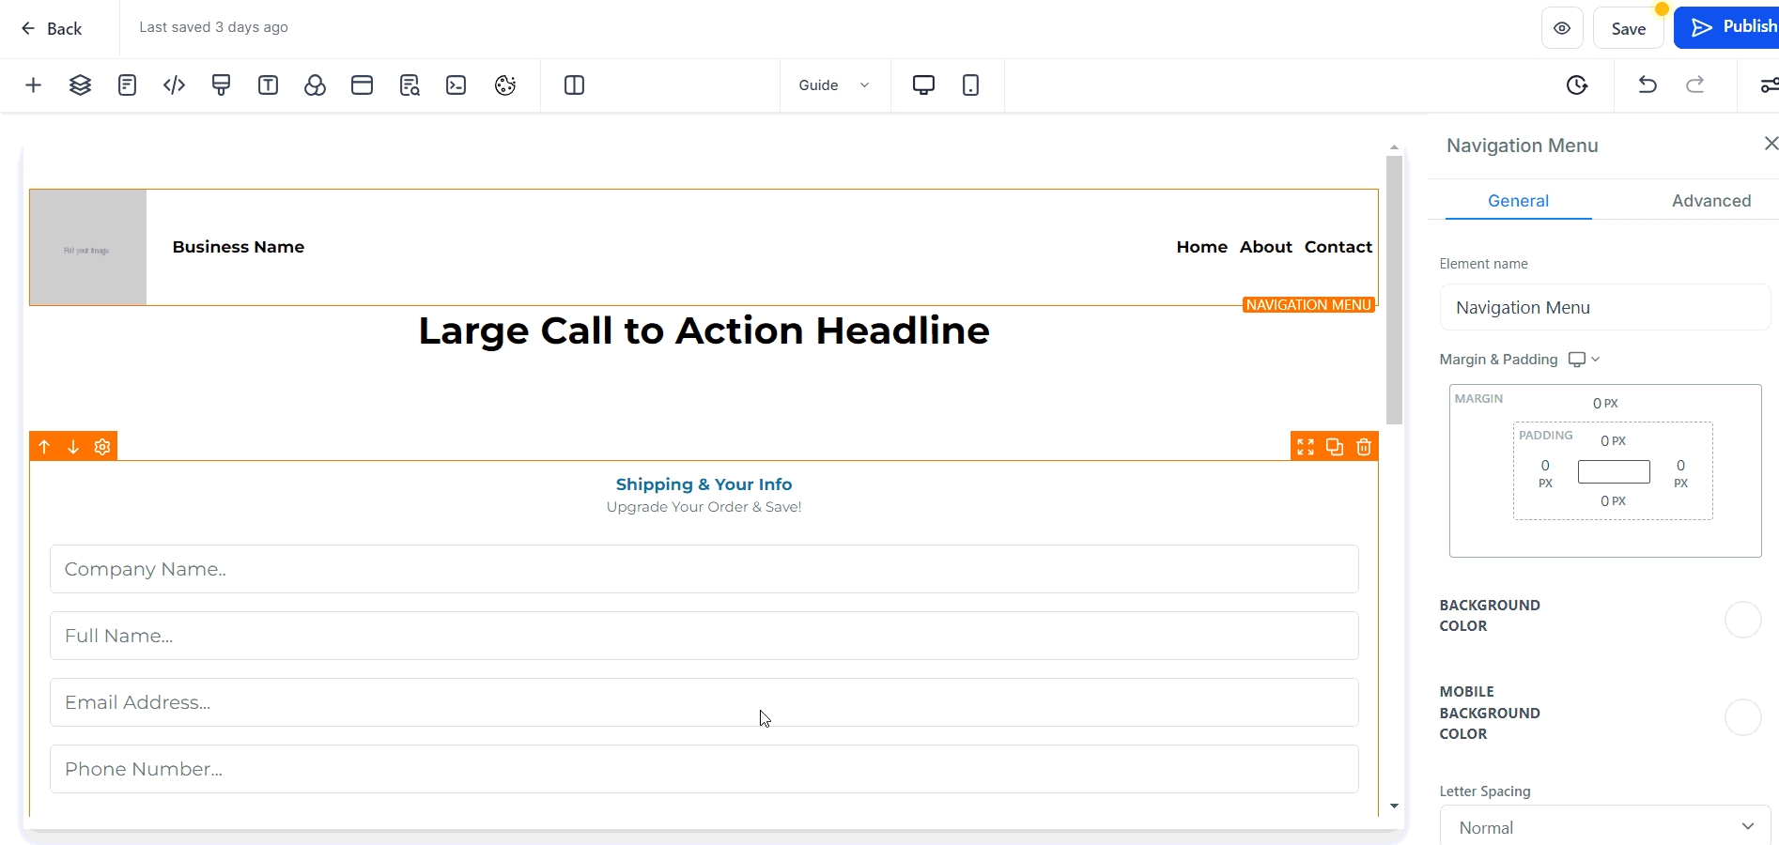
Task: Delete the selected section with trash icon
Action: tap(1364, 447)
